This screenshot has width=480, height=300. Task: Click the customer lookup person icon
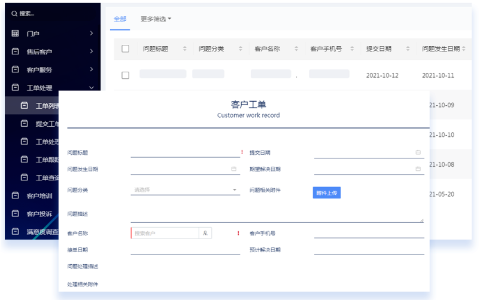click(205, 233)
